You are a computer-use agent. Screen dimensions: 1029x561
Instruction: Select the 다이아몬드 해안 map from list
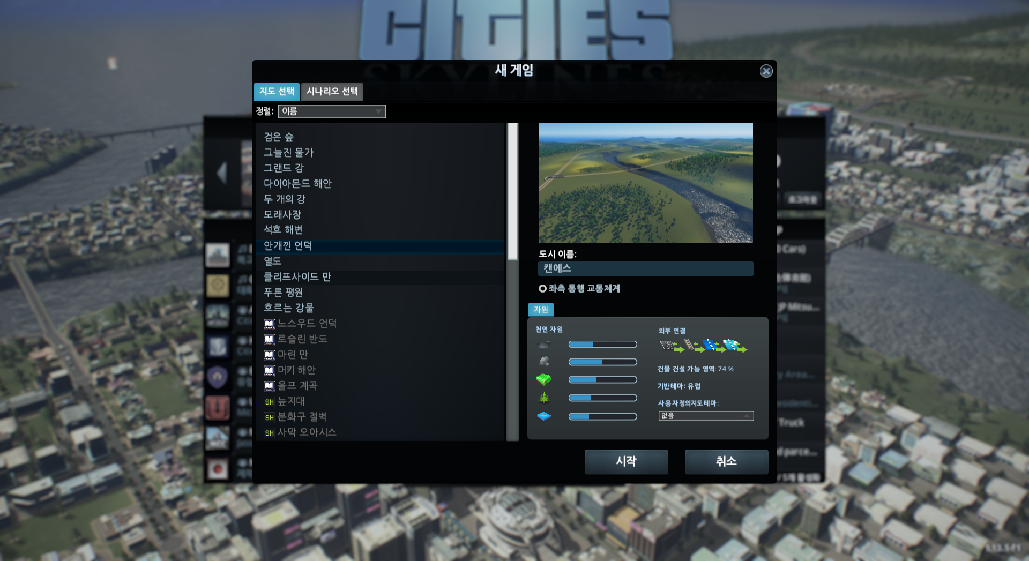coord(297,184)
